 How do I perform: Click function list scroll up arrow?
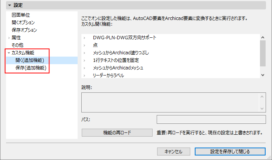point(263,37)
